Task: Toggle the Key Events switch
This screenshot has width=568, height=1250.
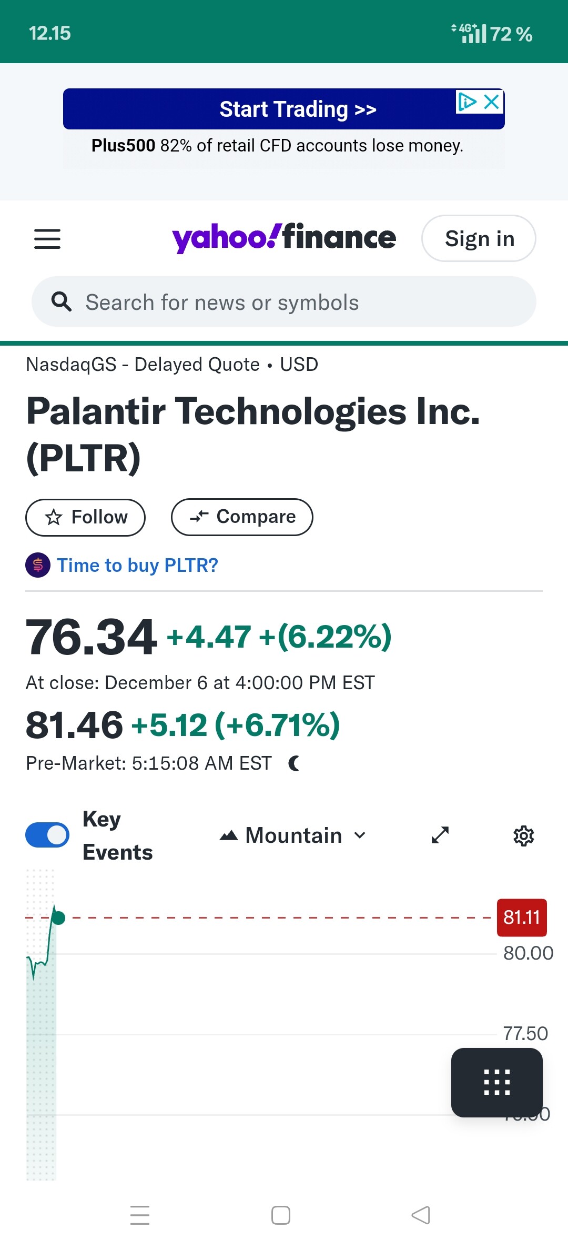Action: tap(47, 835)
